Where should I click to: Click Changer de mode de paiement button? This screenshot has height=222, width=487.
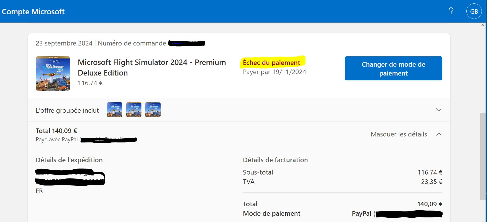(393, 68)
